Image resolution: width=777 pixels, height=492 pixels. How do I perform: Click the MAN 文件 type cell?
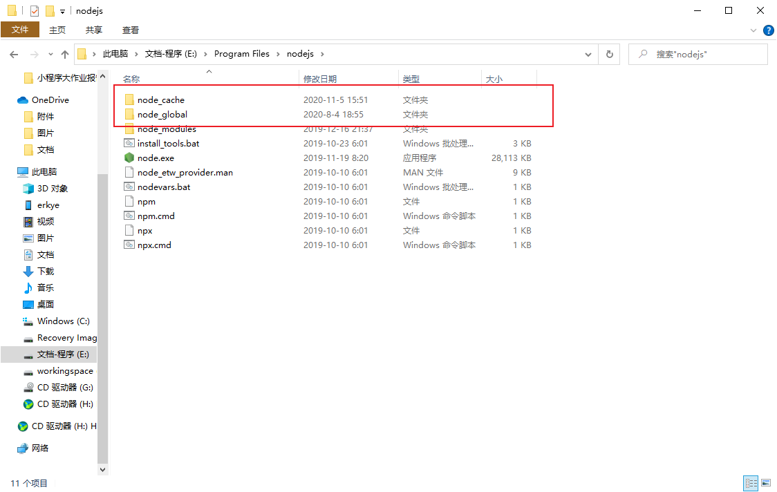click(422, 173)
